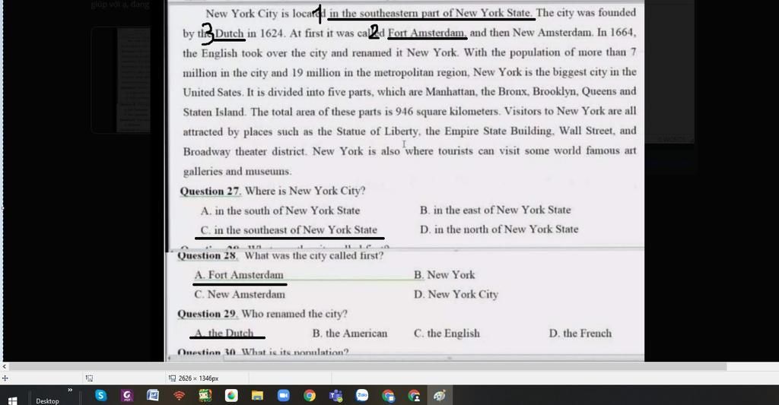Click the words 'Fort Amsterdam' in the passage
This screenshot has height=405, width=779.
(x=427, y=33)
